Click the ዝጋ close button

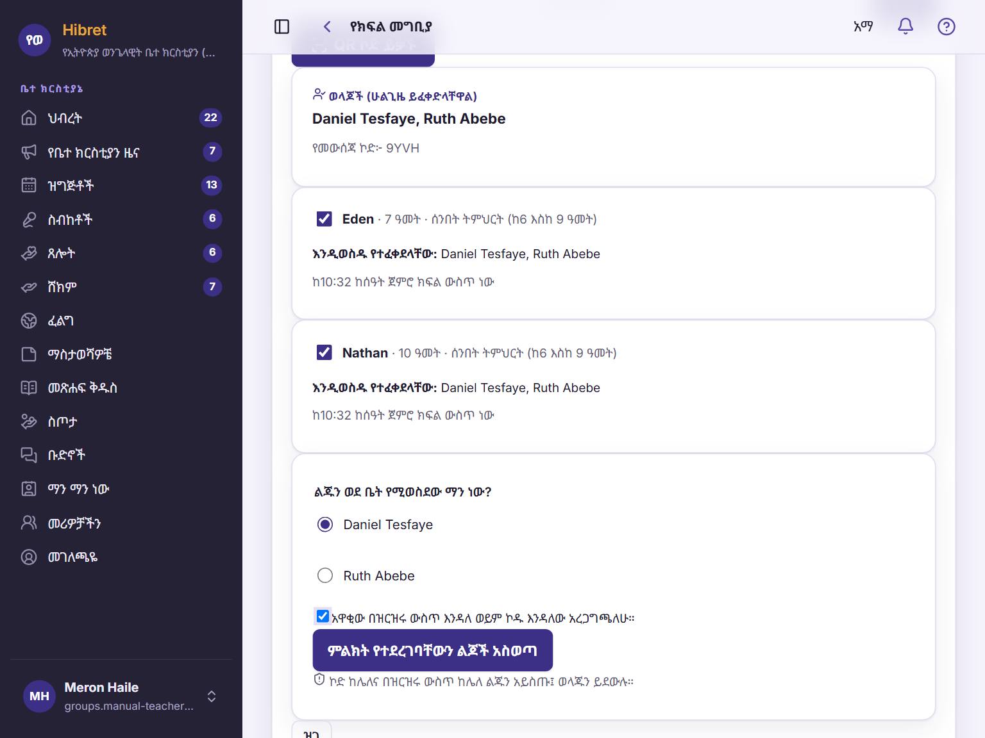(312, 731)
